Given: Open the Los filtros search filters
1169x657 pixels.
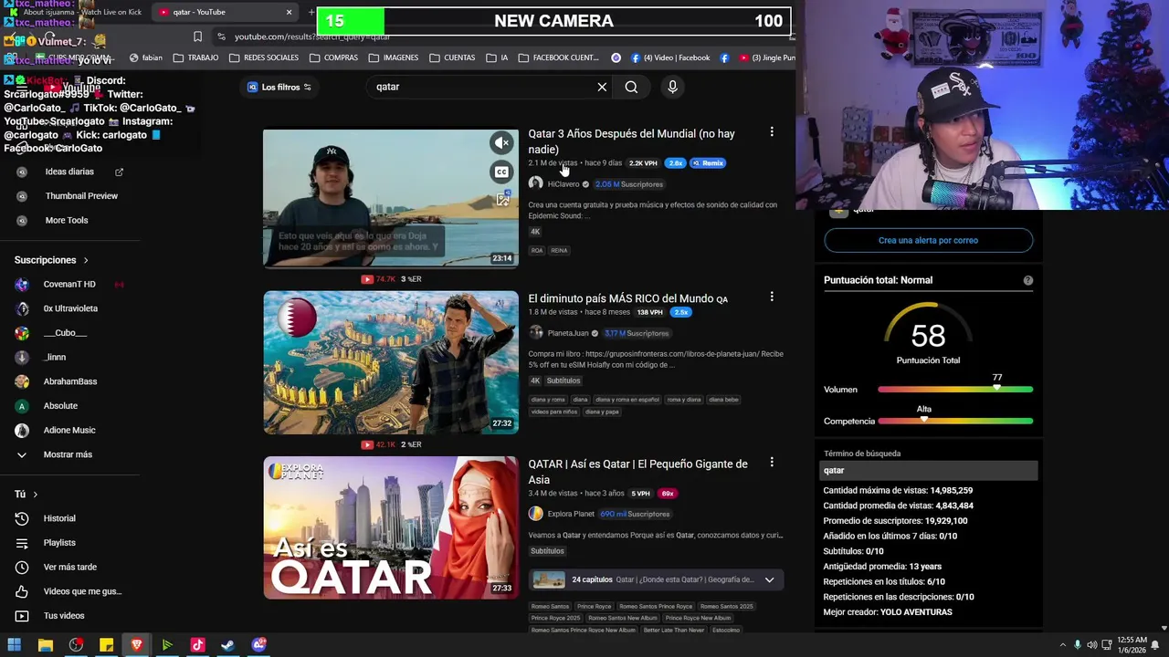Looking at the screenshot, I should click(x=279, y=87).
